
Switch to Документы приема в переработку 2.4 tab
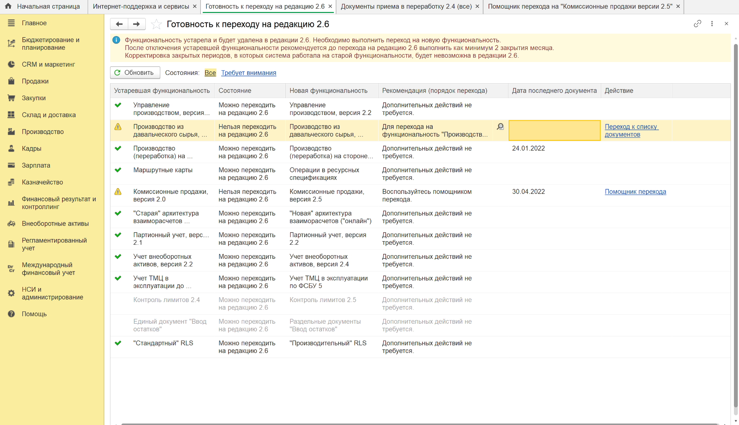(x=406, y=6)
